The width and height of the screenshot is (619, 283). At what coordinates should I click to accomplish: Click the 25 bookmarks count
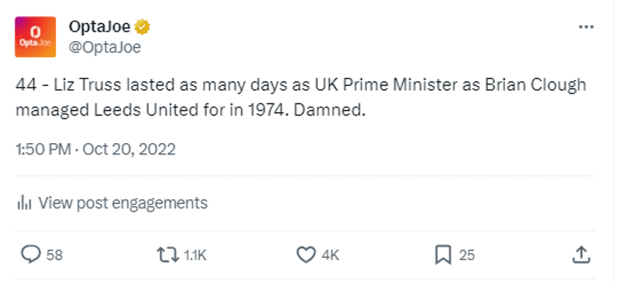(x=467, y=255)
